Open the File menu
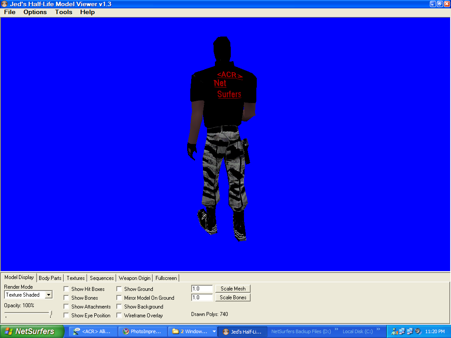 coord(10,12)
